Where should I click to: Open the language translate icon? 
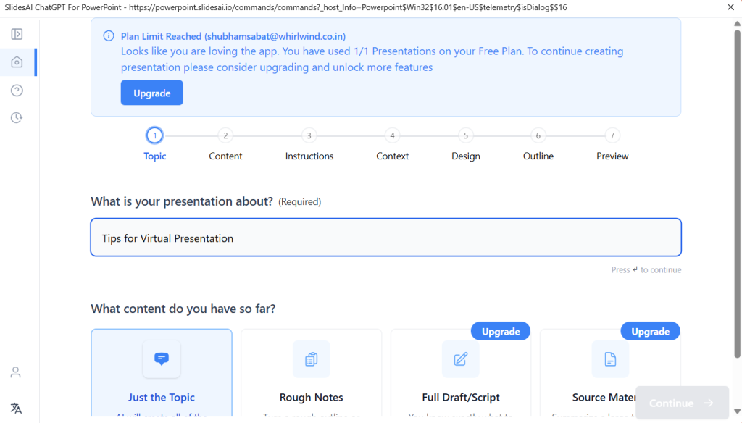point(16,408)
